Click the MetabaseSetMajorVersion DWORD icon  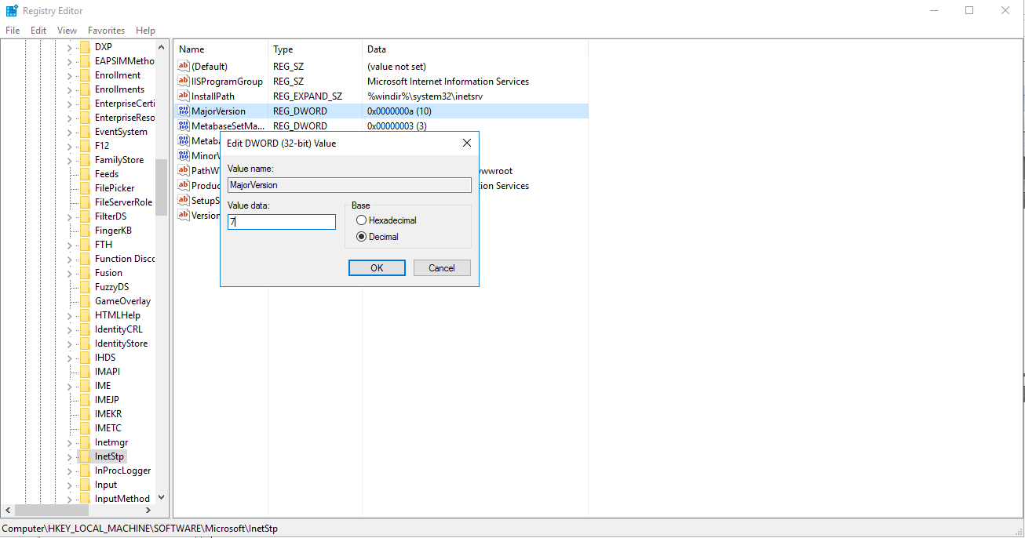[184, 126]
